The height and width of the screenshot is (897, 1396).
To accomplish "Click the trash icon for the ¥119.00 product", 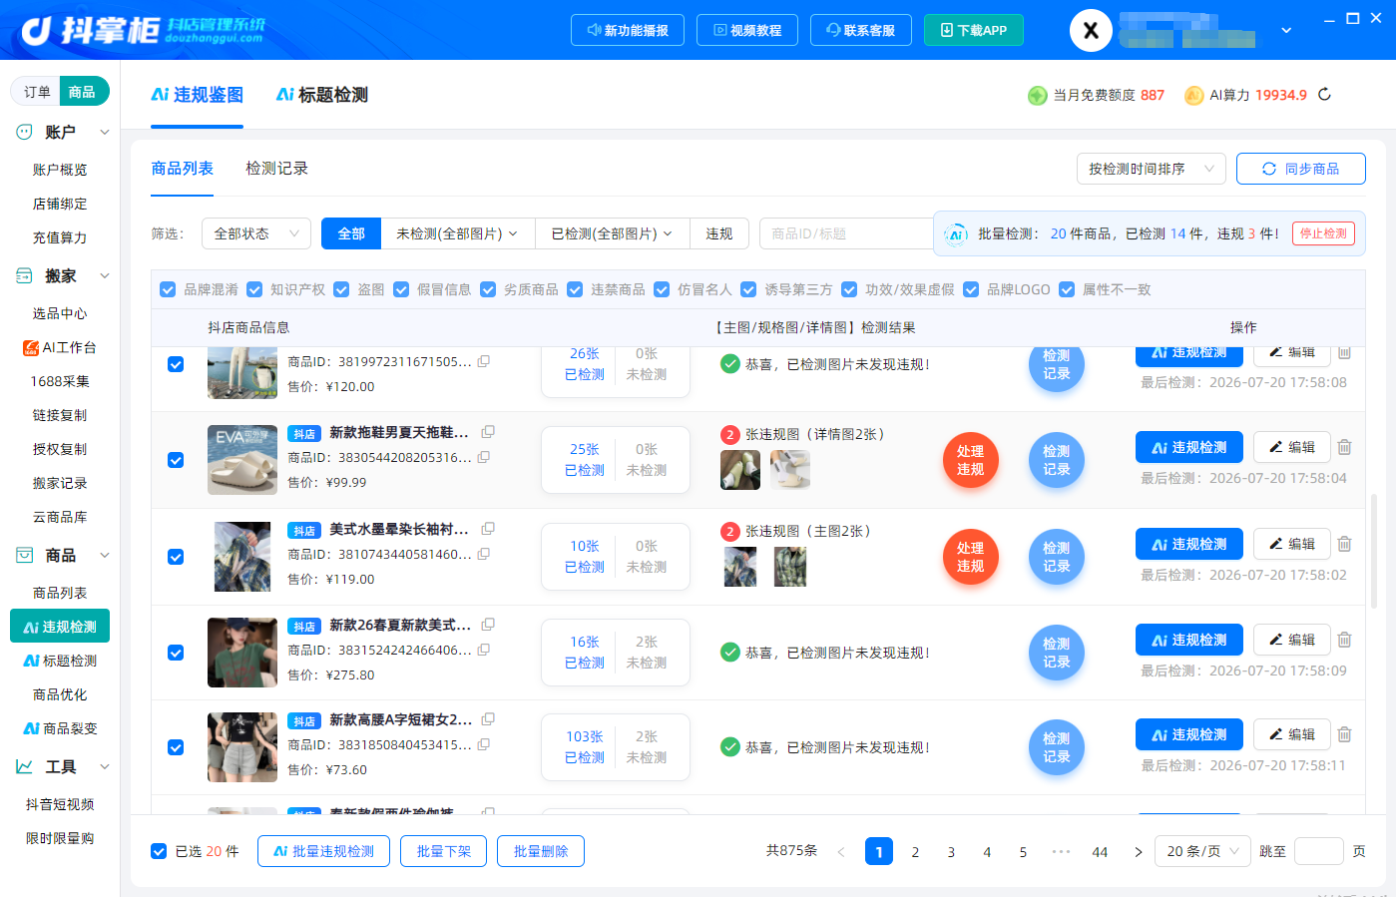I will (1344, 544).
